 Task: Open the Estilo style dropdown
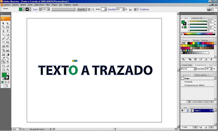click(x=104, y=9)
